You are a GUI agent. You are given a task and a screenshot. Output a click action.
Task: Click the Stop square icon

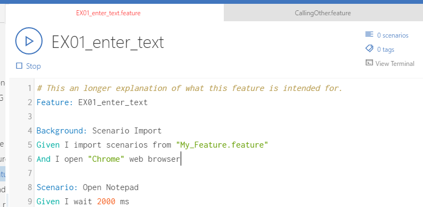click(19, 66)
